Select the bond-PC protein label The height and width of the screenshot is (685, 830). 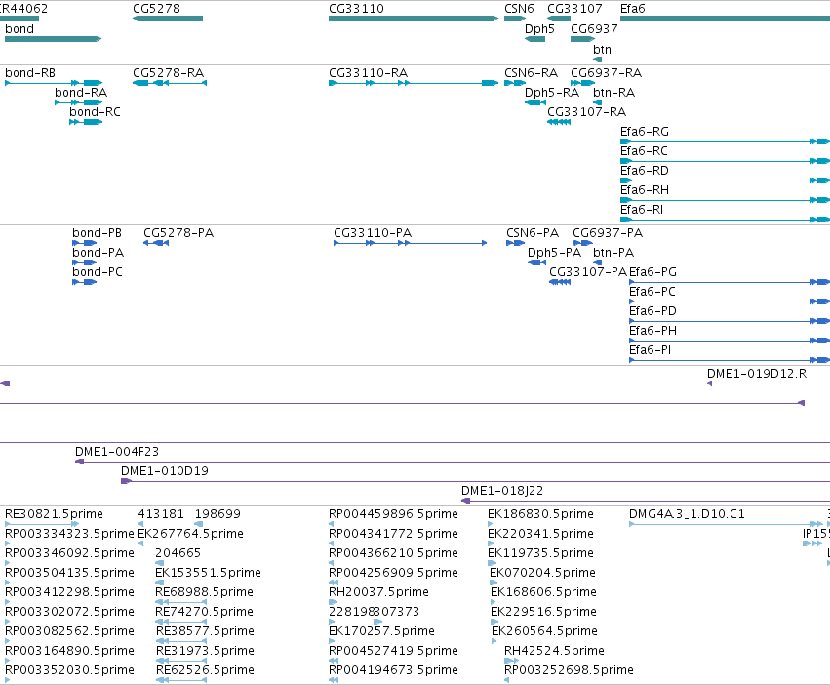(x=98, y=272)
